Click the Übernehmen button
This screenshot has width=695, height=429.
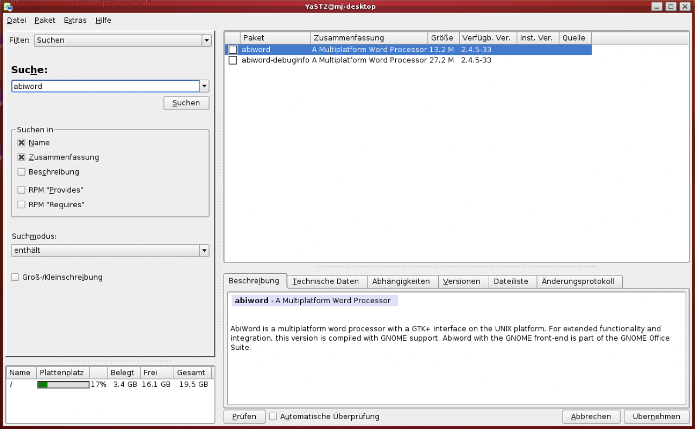(x=656, y=417)
